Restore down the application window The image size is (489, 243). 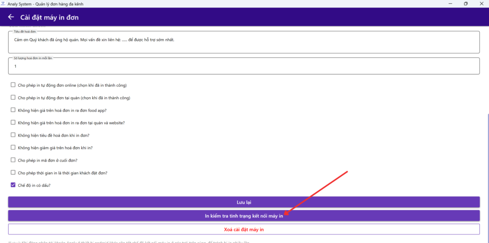466,3
